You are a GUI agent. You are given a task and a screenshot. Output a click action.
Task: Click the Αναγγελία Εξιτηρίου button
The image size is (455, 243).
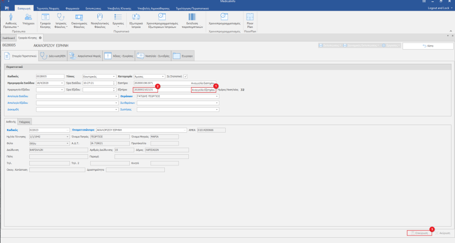click(204, 90)
